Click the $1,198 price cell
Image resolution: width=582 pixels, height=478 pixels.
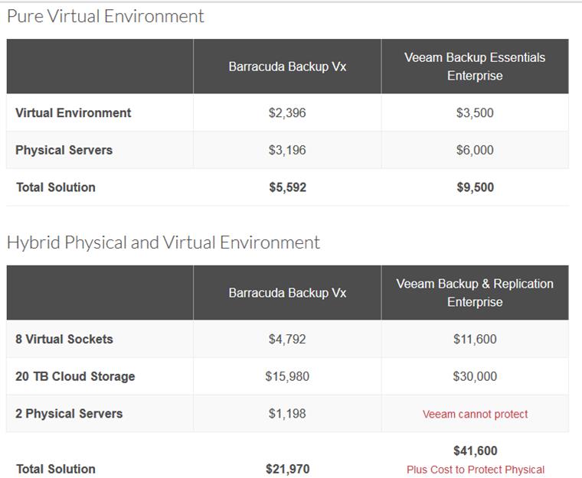click(x=287, y=414)
